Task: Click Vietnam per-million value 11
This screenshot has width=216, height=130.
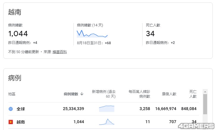Action: 148,122
